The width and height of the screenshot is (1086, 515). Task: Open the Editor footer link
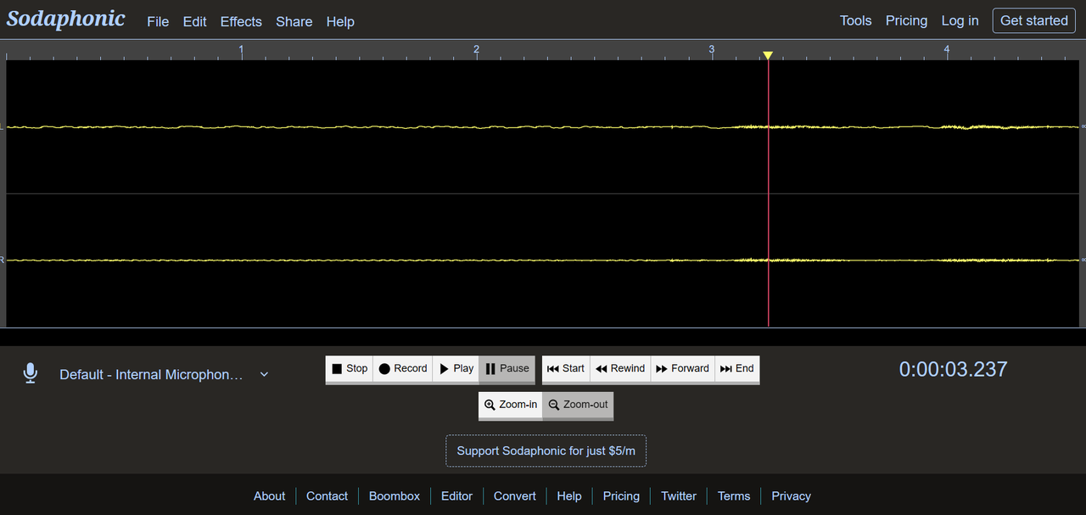[x=456, y=496]
